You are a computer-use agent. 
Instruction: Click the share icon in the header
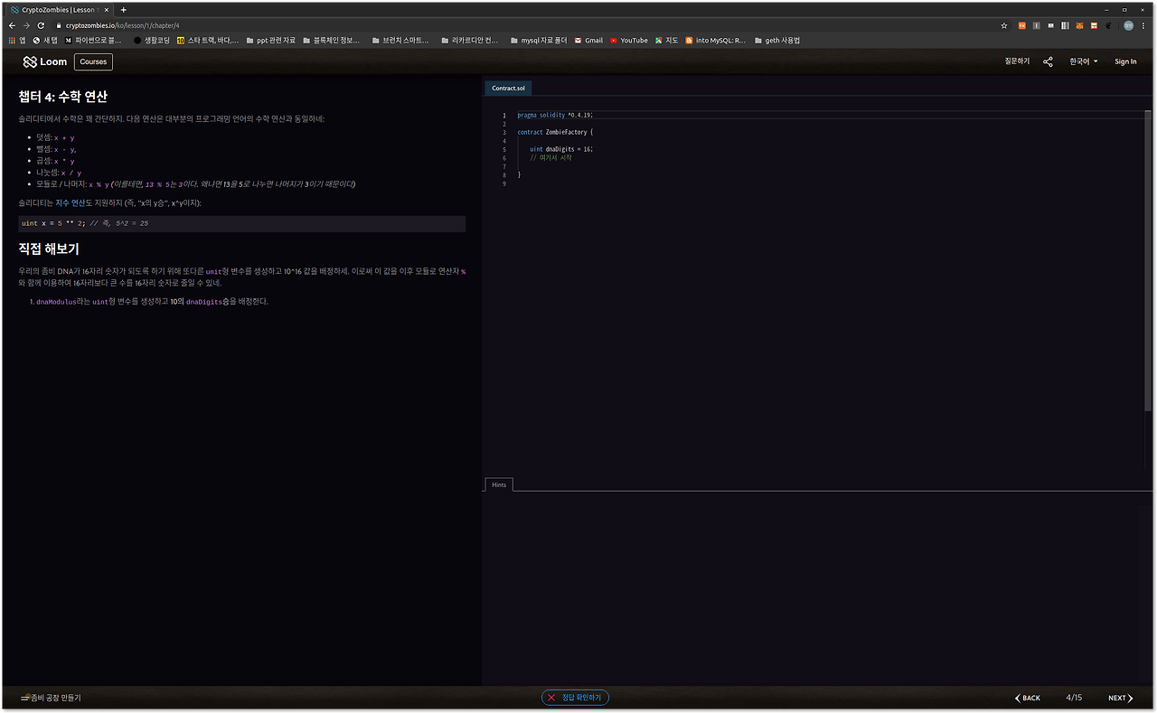[x=1048, y=61]
